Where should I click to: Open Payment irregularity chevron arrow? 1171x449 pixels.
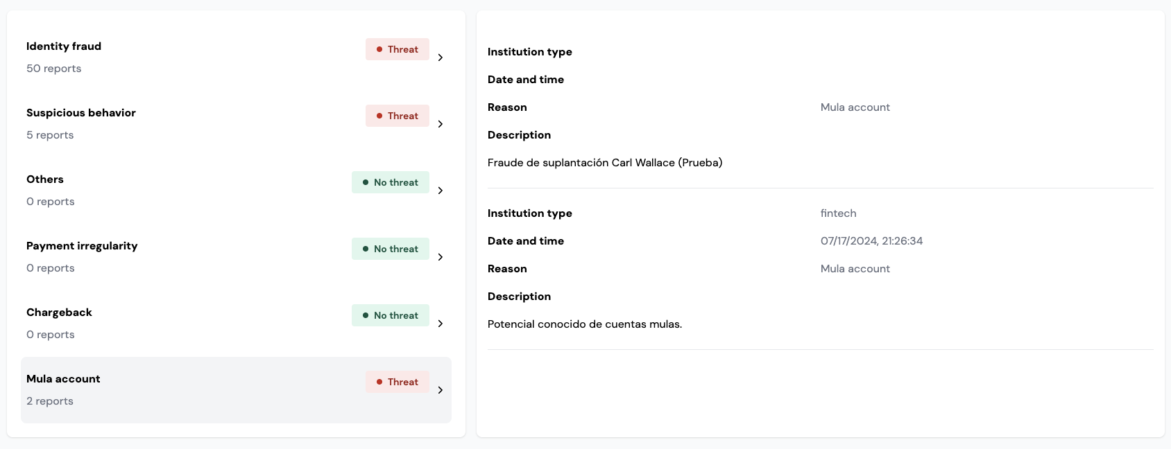click(441, 257)
